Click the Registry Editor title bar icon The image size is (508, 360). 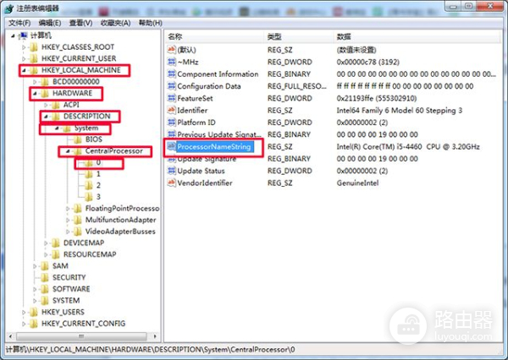click(x=9, y=8)
